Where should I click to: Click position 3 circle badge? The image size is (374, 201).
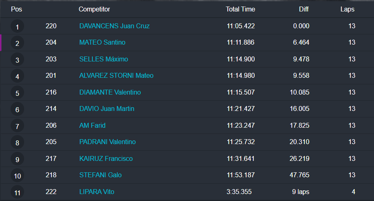click(x=17, y=60)
